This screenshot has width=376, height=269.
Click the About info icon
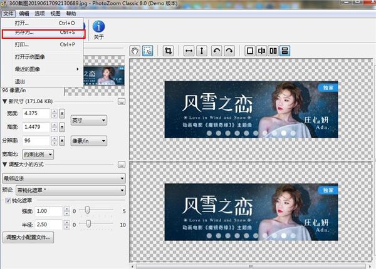[x=98, y=26]
